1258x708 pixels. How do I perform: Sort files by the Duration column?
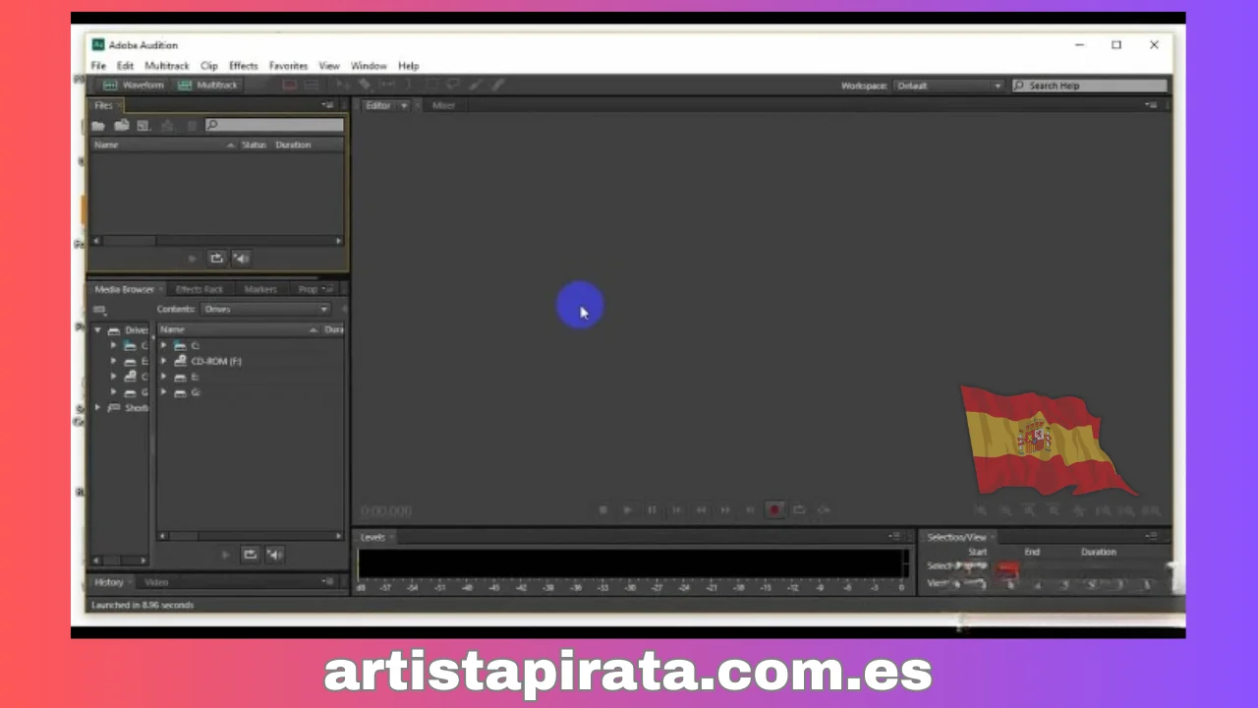293,145
